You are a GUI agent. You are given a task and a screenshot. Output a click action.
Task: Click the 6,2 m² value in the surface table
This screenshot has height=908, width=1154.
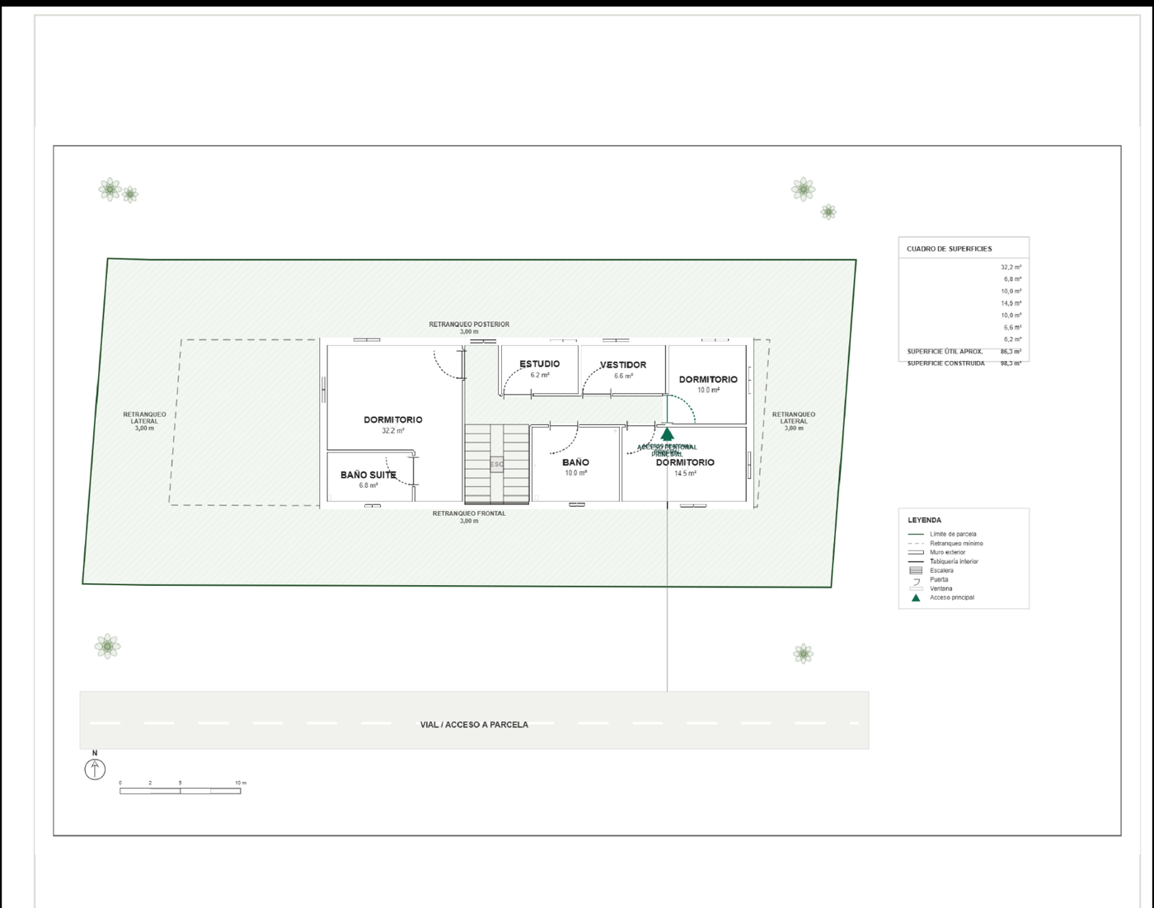point(1012,339)
